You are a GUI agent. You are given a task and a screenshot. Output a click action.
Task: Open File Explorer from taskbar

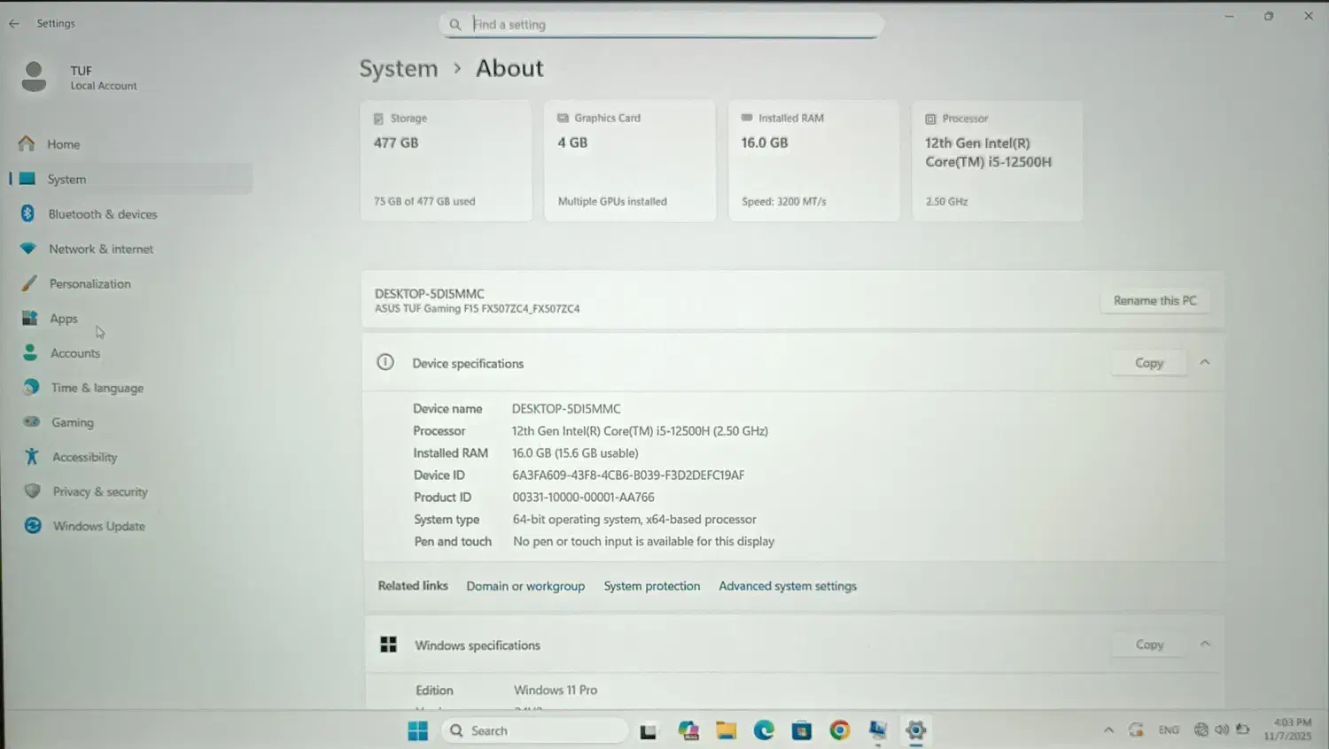pos(727,730)
